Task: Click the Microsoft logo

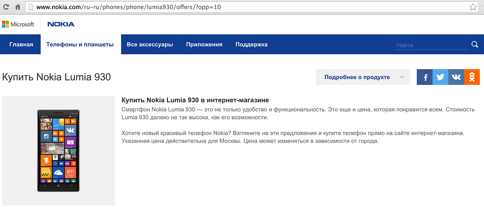Action: 18,24
